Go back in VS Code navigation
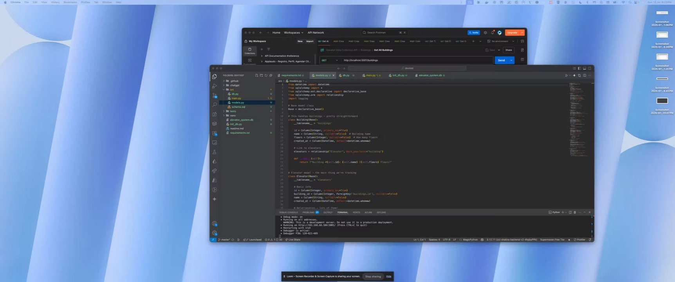 339,68
